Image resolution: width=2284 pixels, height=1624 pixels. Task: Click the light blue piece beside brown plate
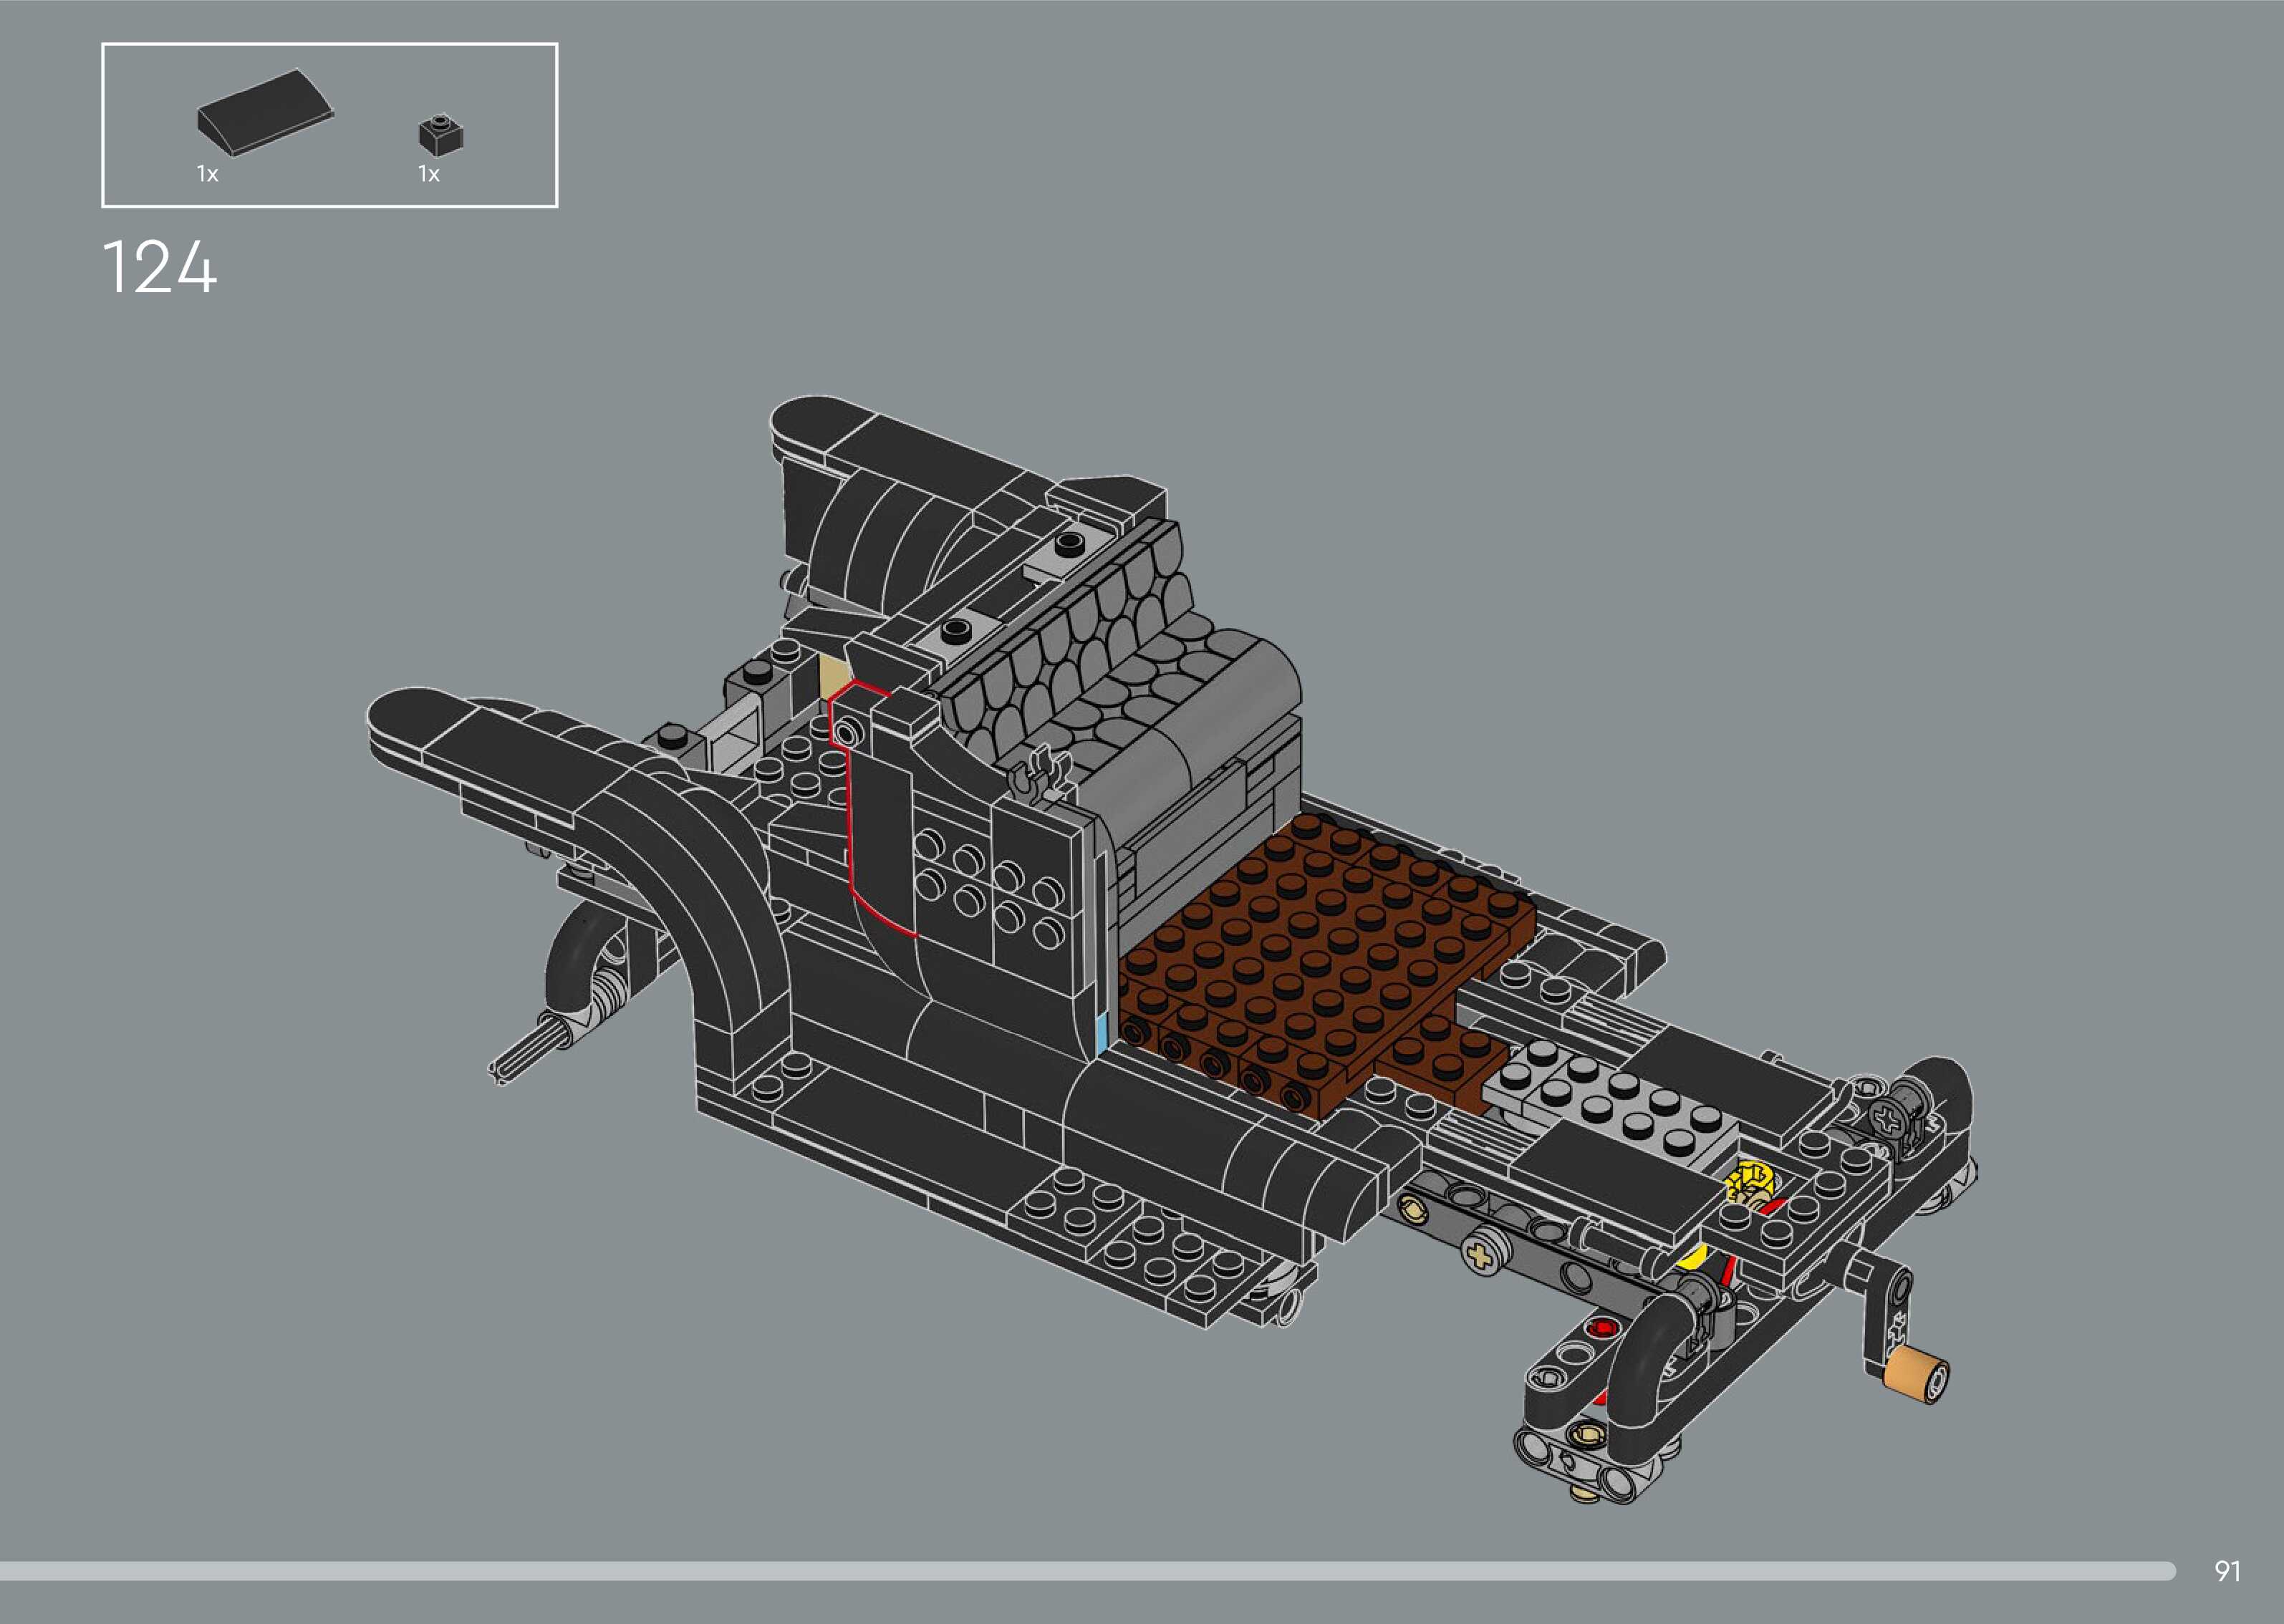(1102, 1034)
